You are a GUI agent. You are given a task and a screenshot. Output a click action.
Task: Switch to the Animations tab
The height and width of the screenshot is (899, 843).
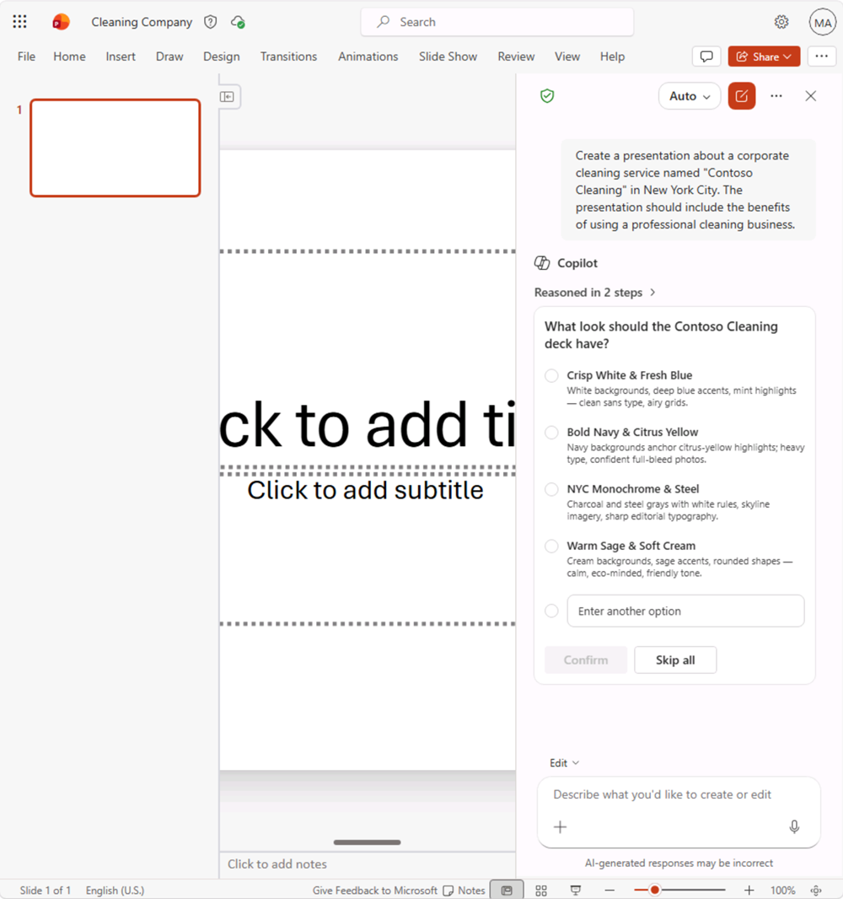click(368, 57)
